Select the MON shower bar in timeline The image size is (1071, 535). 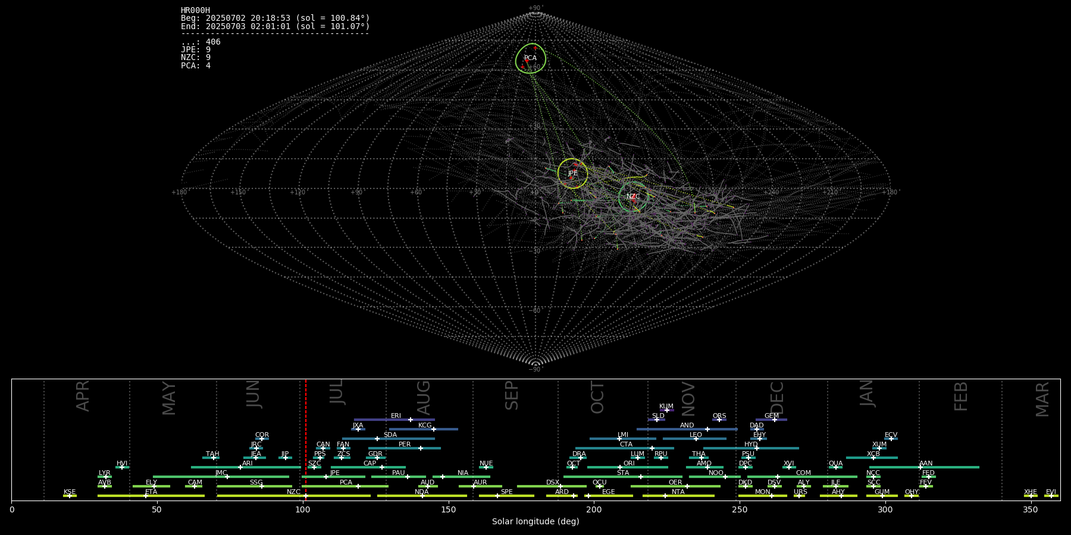click(x=763, y=496)
